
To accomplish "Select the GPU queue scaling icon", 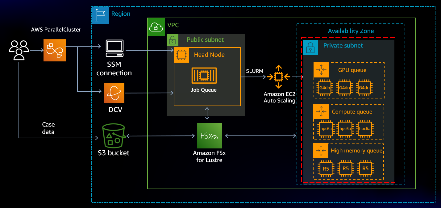I will coord(321,70).
